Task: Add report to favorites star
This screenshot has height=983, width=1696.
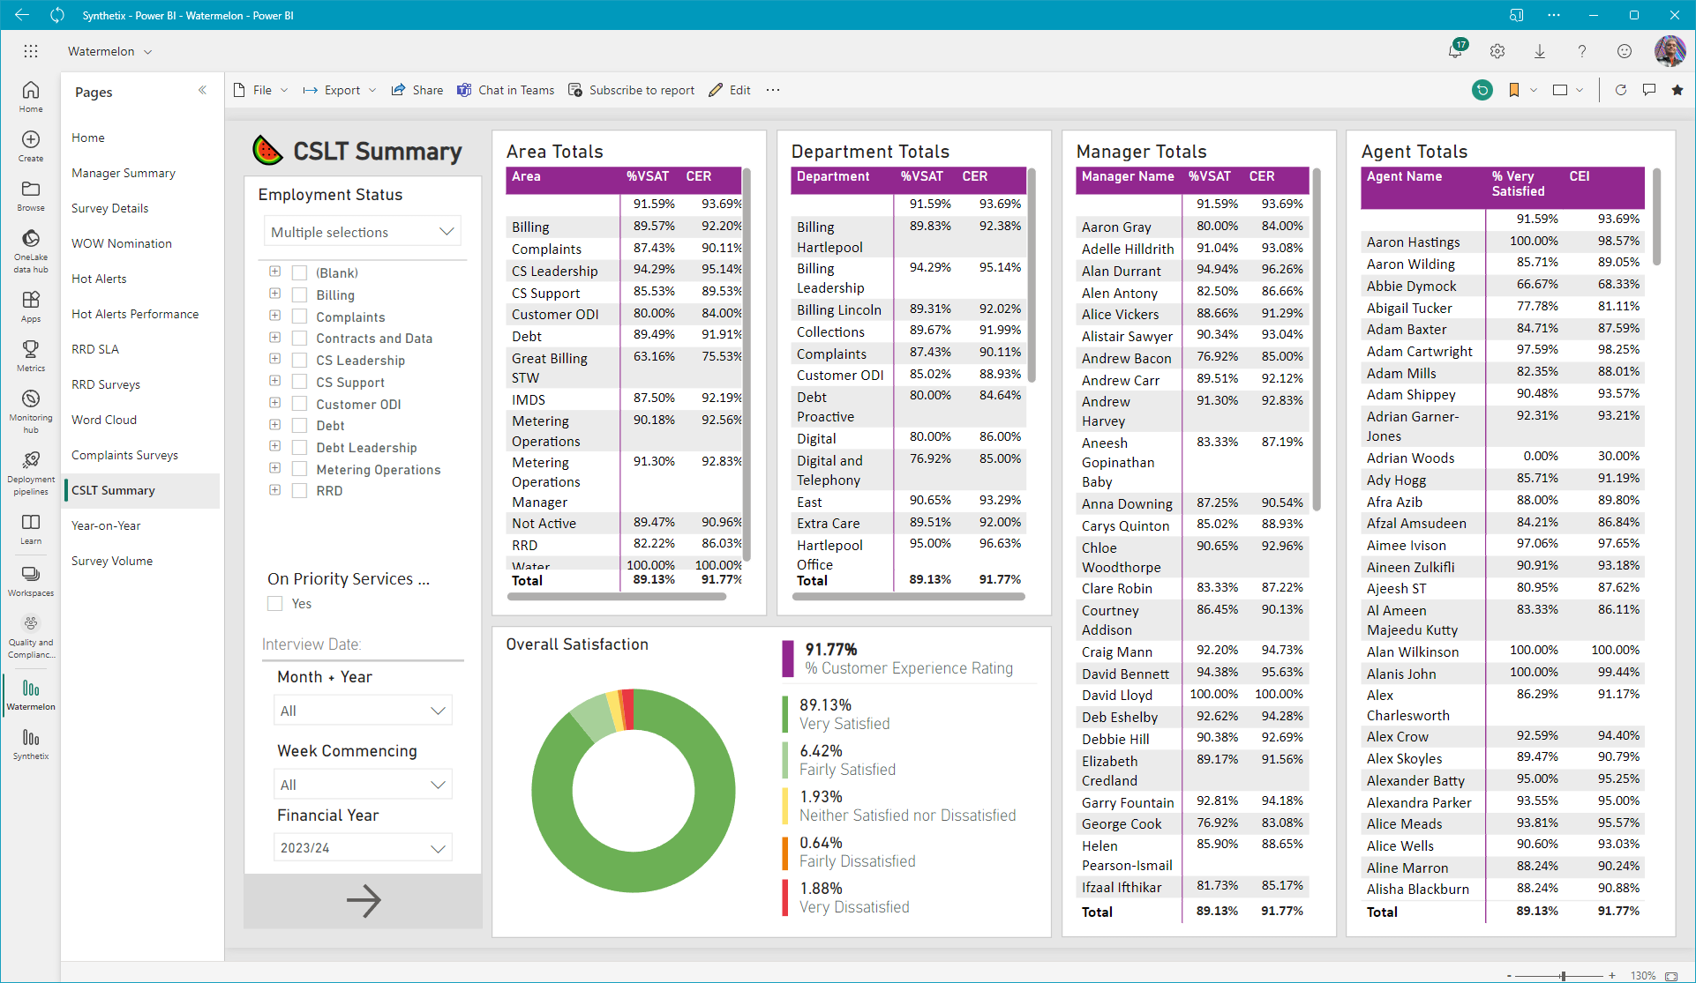Action: click(x=1677, y=90)
